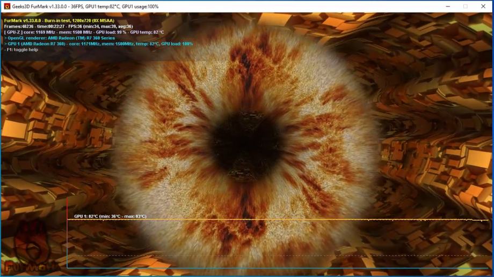Screen dimensions: 494x277
Task: Close the FurMark burn-in test window
Action: click(483, 6)
